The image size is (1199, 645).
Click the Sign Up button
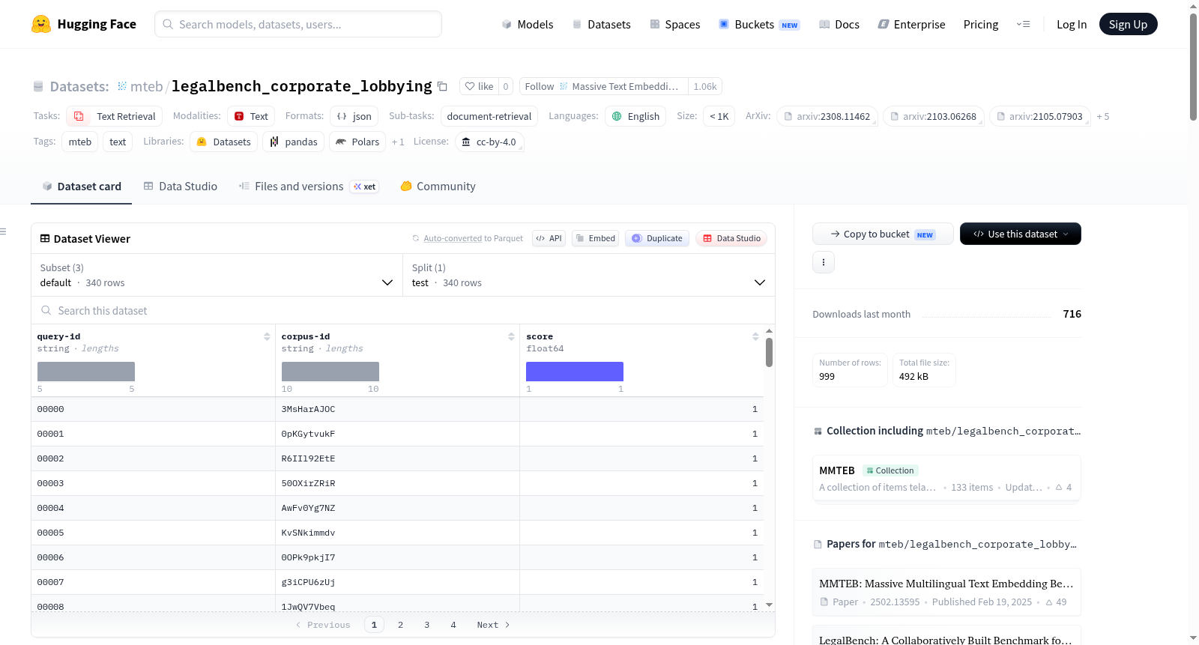point(1129,24)
